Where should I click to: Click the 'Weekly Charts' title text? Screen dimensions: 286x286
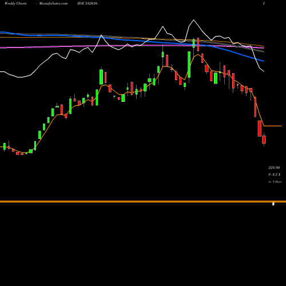[15, 3]
